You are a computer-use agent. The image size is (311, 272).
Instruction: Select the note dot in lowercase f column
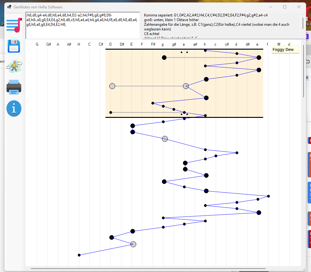(268, 196)
